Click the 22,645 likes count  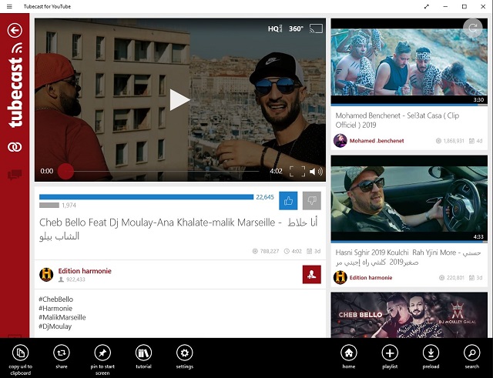[x=265, y=197]
